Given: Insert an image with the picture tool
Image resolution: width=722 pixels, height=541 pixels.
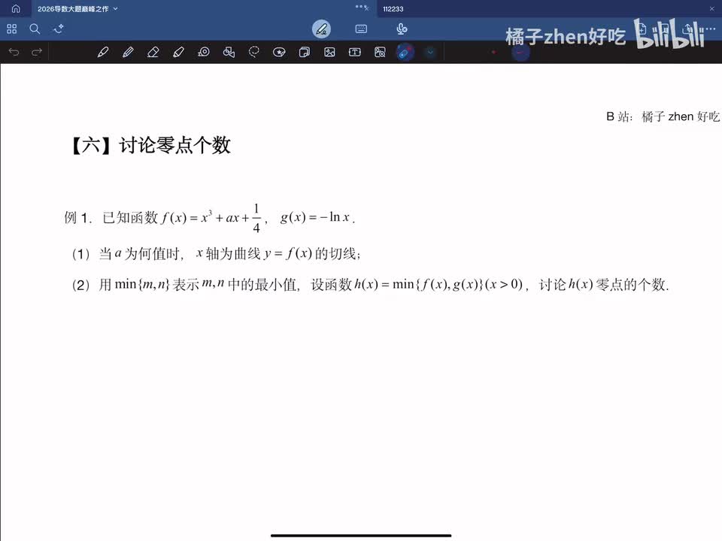Looking at the screenshot, I should tap(329, 52).
